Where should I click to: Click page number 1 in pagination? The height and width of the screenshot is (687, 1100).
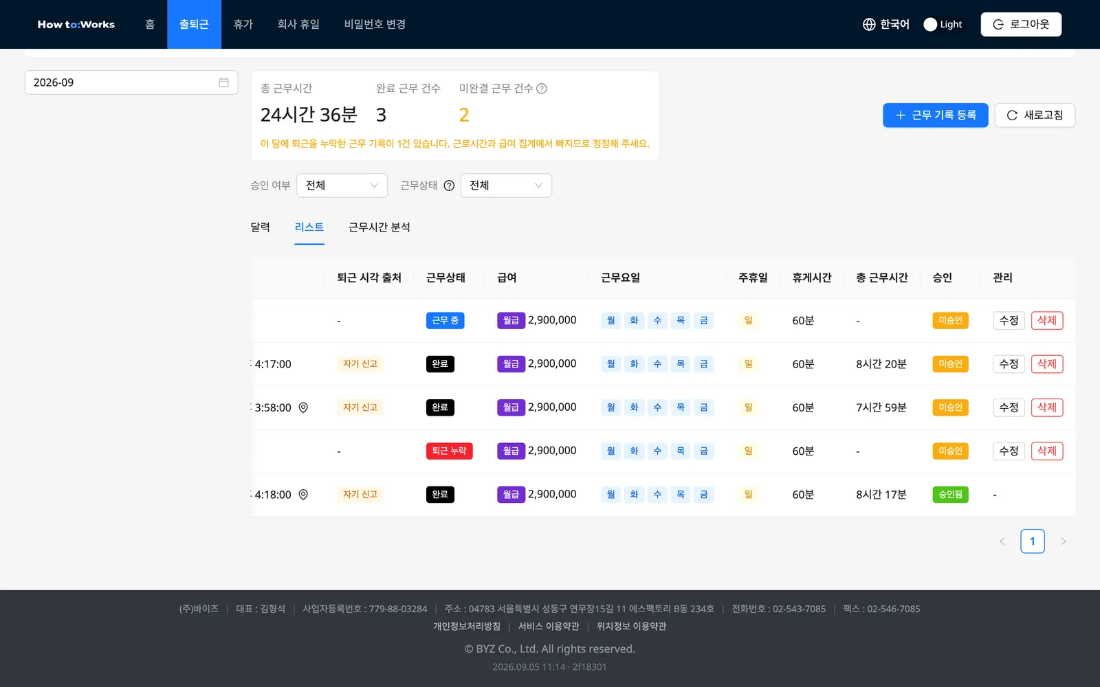click(1033, 541)
